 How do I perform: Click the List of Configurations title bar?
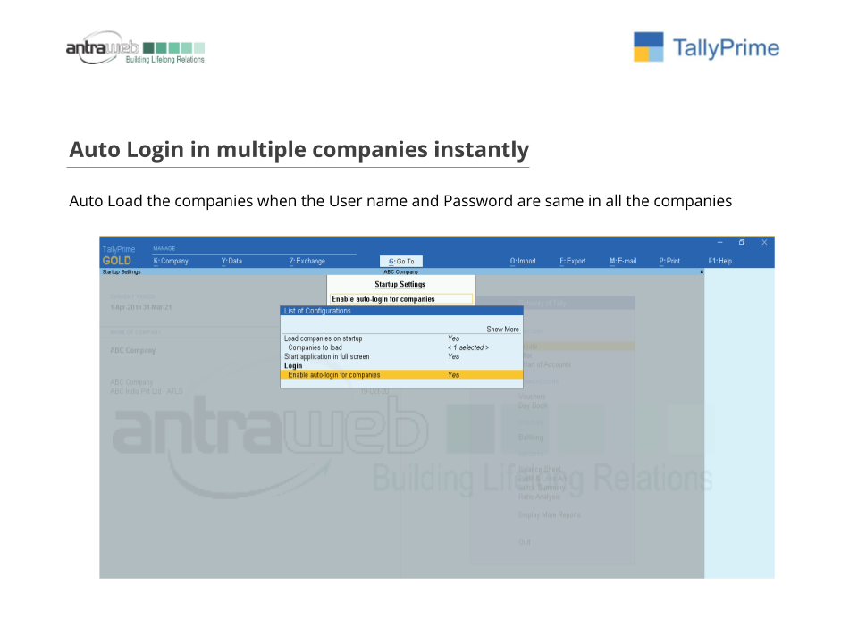point(401,311)
